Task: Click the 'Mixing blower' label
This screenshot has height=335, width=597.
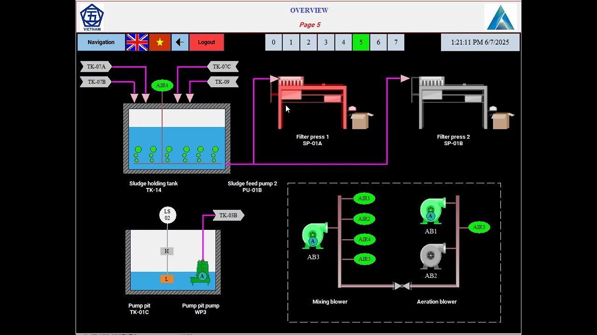Action: 330,301
